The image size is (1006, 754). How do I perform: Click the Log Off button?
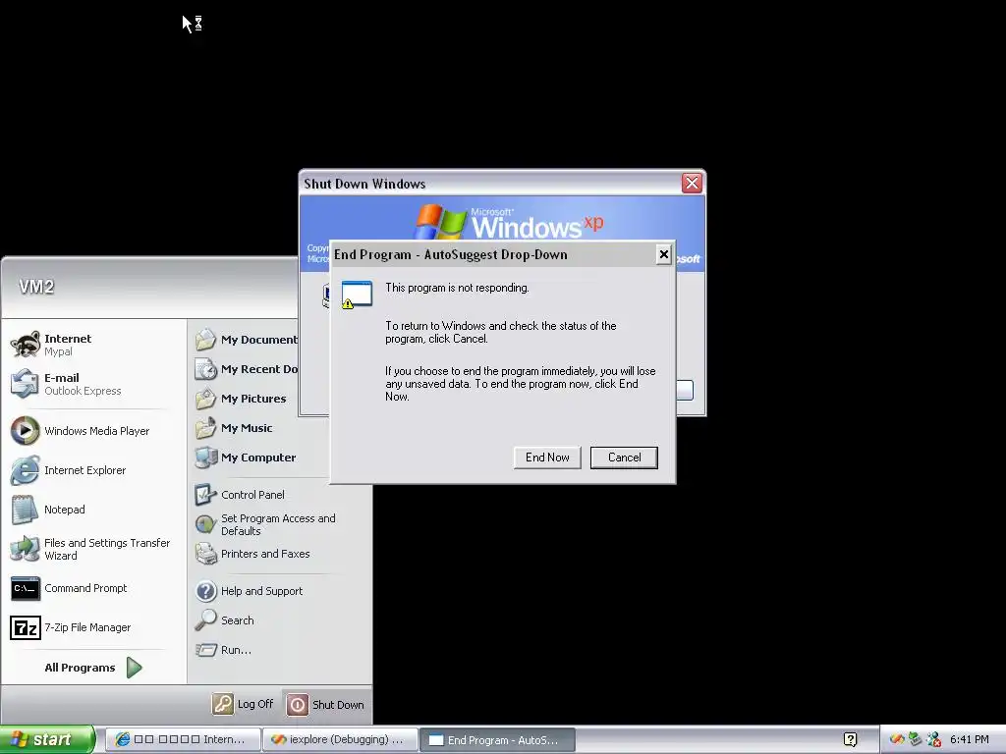coord(244,704)
